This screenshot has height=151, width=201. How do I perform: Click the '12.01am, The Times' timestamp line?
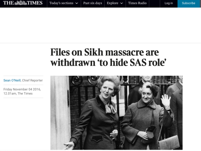[x=18, y=93]
